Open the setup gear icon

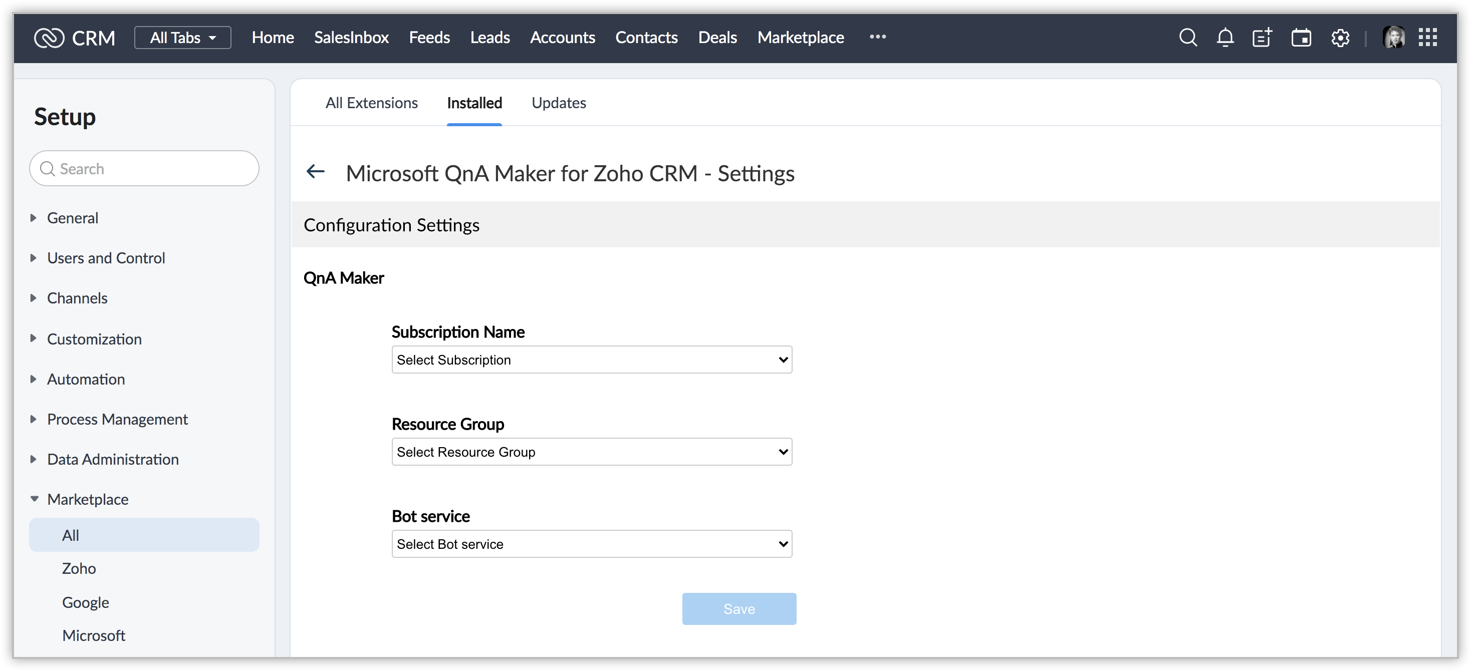click(x=1340, y=38)
